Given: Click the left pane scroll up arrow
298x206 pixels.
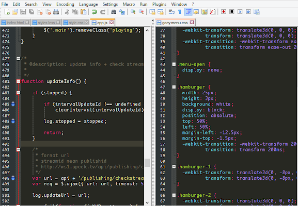Looking at the screenshot, I should tap(147, 30).
